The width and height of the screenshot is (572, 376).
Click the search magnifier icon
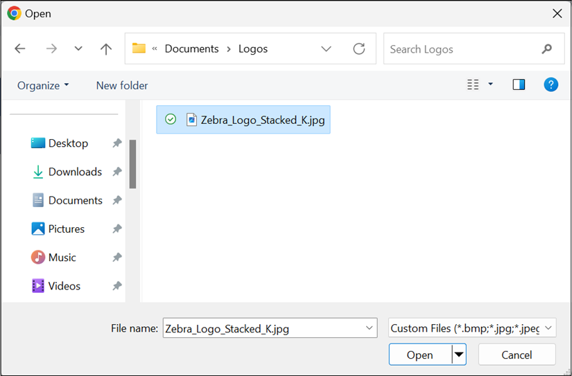547,49
